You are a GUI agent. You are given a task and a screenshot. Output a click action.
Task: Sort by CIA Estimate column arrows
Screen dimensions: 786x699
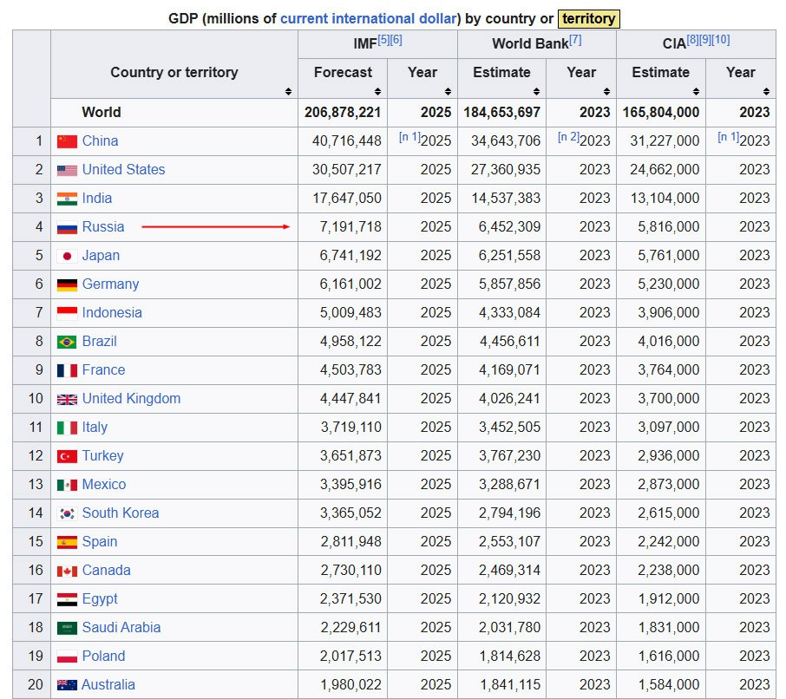(x=697, y=91)
